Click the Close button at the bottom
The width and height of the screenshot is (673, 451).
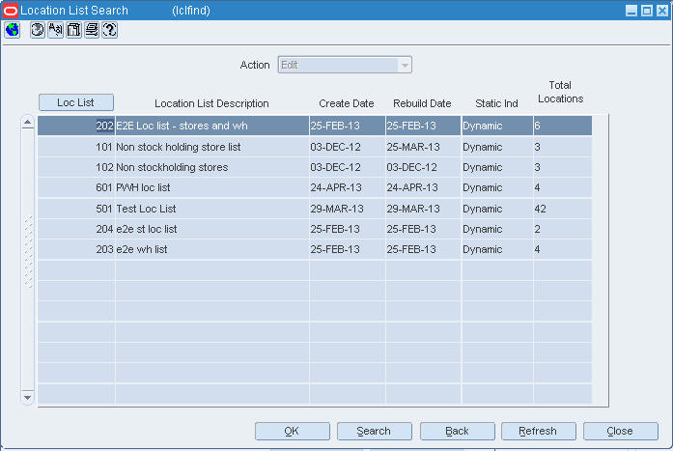[621, 431]
